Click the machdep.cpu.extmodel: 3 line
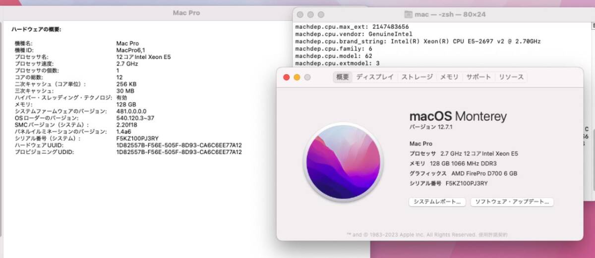The height and width of the screenshot is (258, 595). click(x=337, y=63)
